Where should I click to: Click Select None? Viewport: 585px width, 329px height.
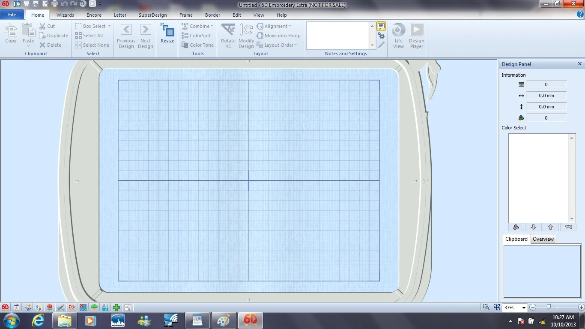click(x=92, y=45)
